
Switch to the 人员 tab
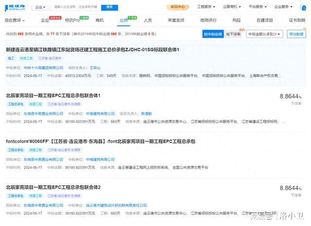(148, 20)
